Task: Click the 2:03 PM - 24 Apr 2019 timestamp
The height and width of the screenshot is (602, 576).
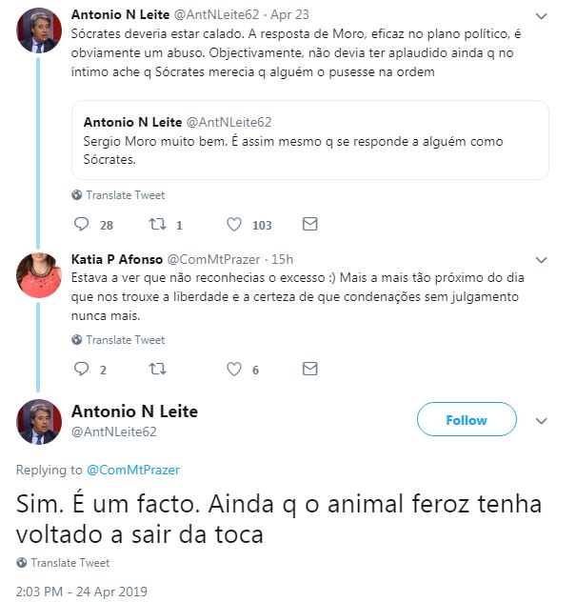Action: (82, 592)
